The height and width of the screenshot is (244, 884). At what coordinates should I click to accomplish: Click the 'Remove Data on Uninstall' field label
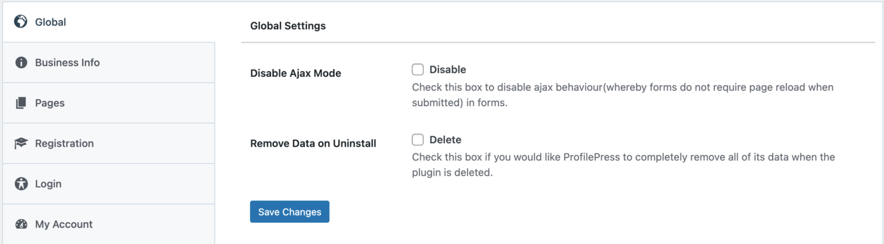[x=314, y=143]
